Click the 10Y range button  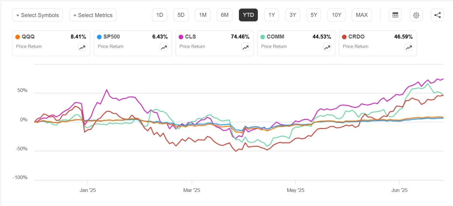coord(337,15)
